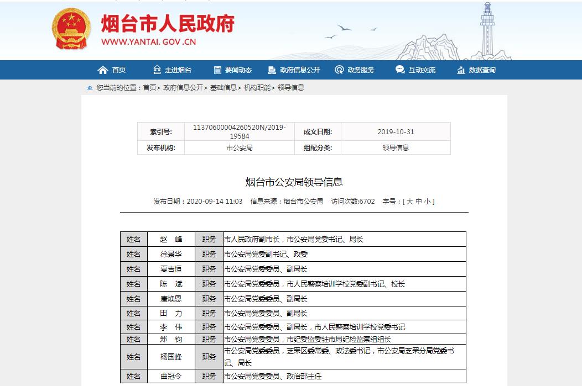
Task: Open the 政务服务 navigation item
Action: 360,70
